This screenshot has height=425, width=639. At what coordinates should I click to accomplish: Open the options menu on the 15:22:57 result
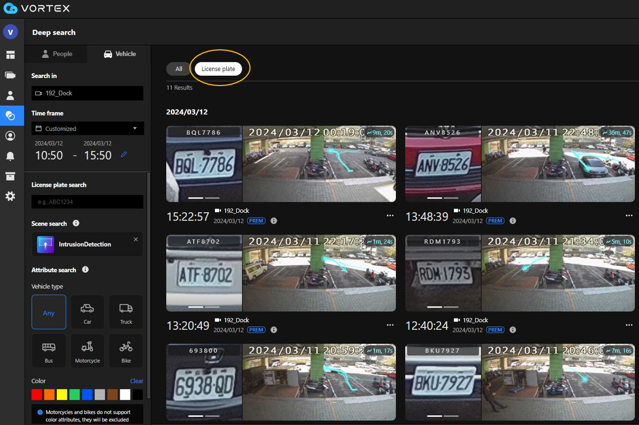point(390,215)
